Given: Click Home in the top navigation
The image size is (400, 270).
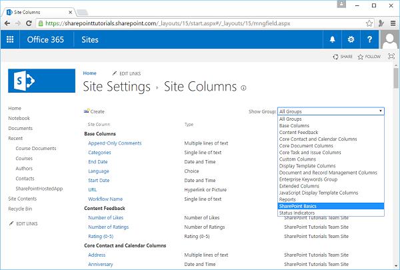Looking at the screenshot, I should click(89, 73).
